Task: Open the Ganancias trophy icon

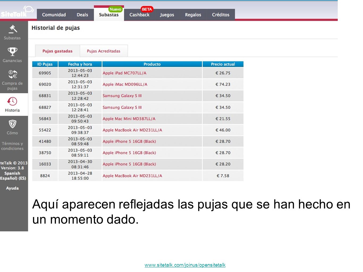Action: pos(12,52)
